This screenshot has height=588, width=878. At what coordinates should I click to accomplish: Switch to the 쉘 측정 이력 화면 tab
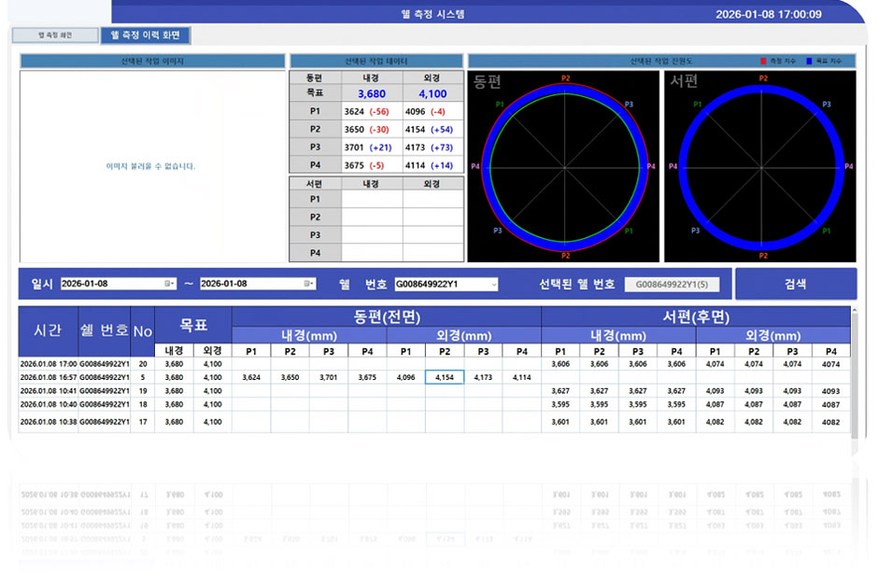coord(146,35)
